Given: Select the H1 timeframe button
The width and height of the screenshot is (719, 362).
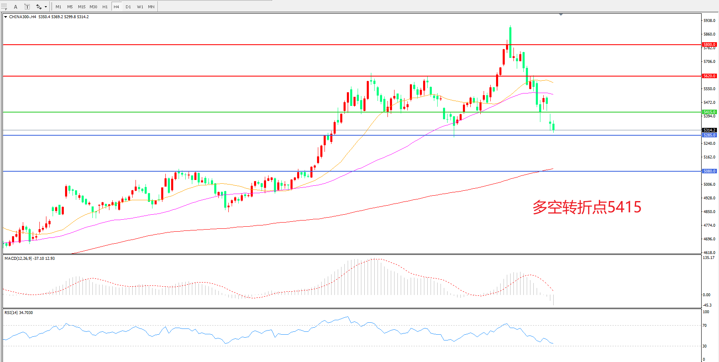Looking at the screenshot, I should pyautogui.click(x=105, y=7).
